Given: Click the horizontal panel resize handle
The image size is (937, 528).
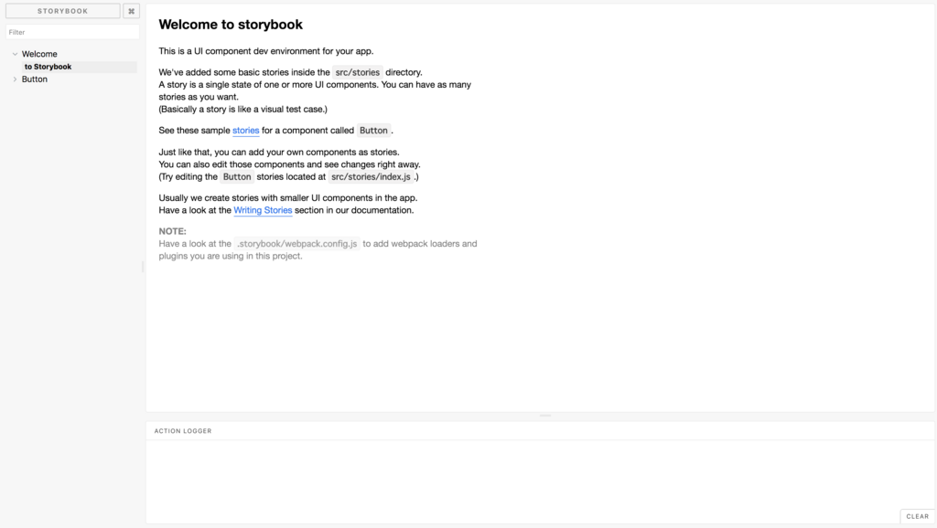Looking at the screenshot, I should click(545, 416).
